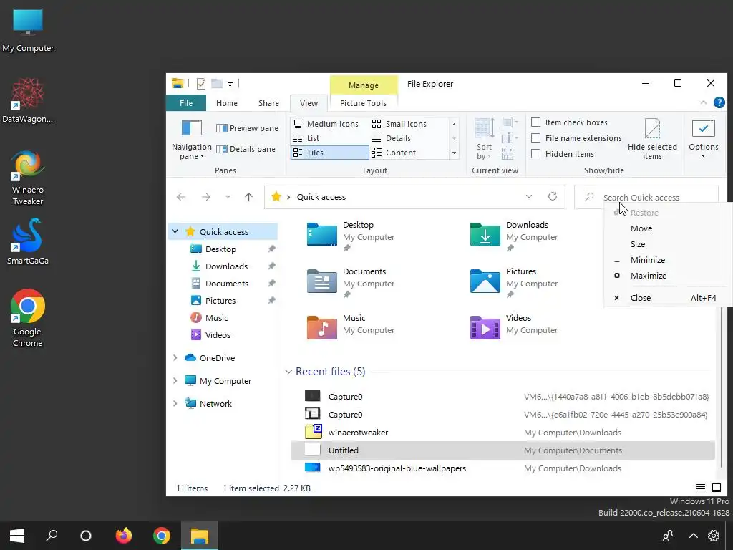Collapse the Recent files group
The width and height of the screenshot is (733, 550).
288,372
